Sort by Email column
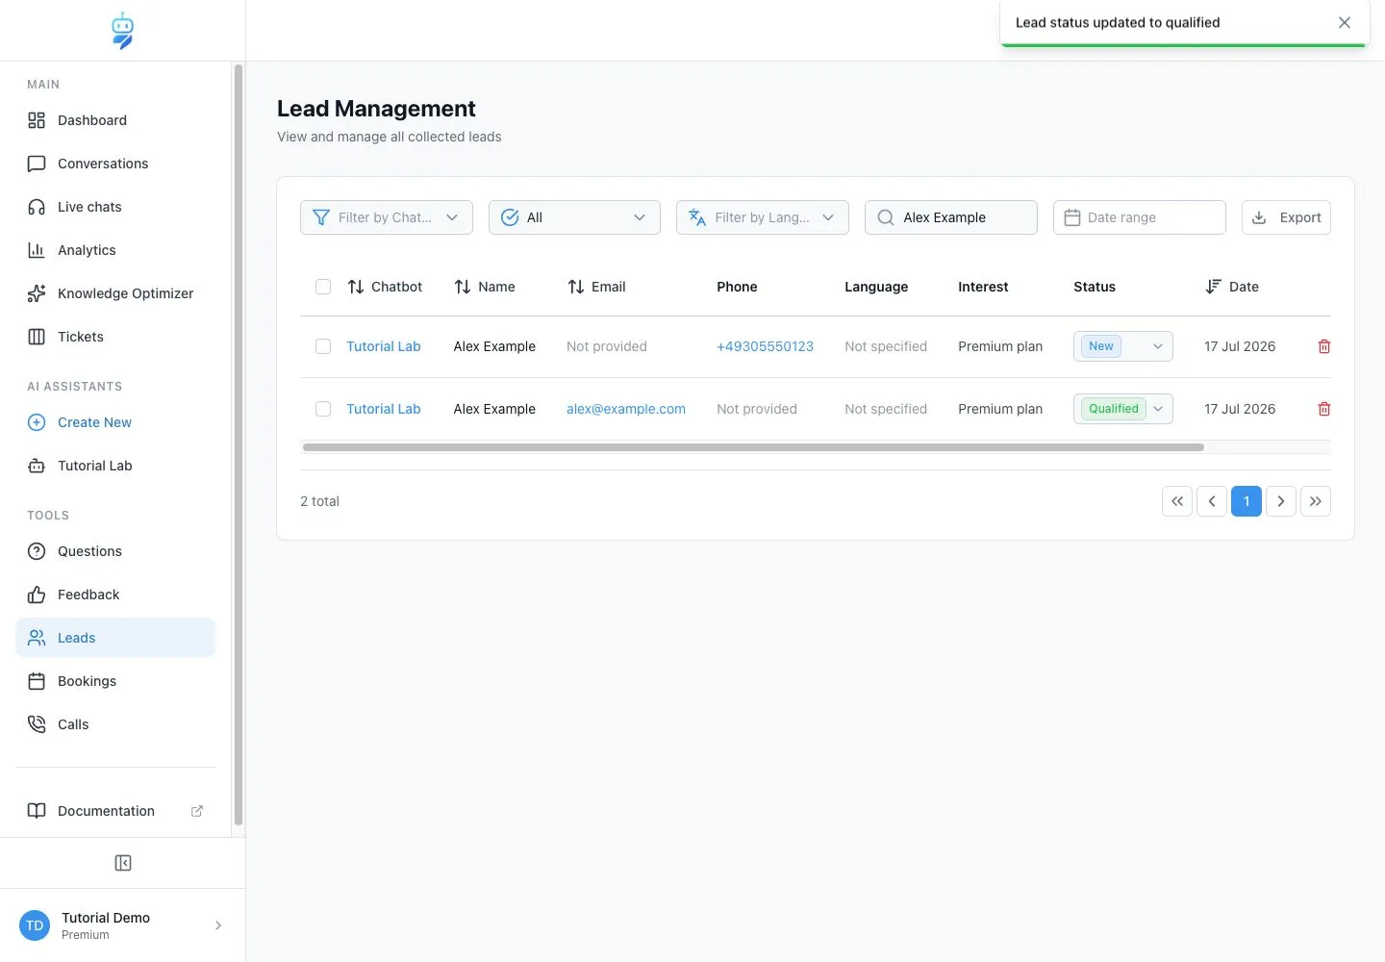This screenshot has width=1385, height=962. 596,287
